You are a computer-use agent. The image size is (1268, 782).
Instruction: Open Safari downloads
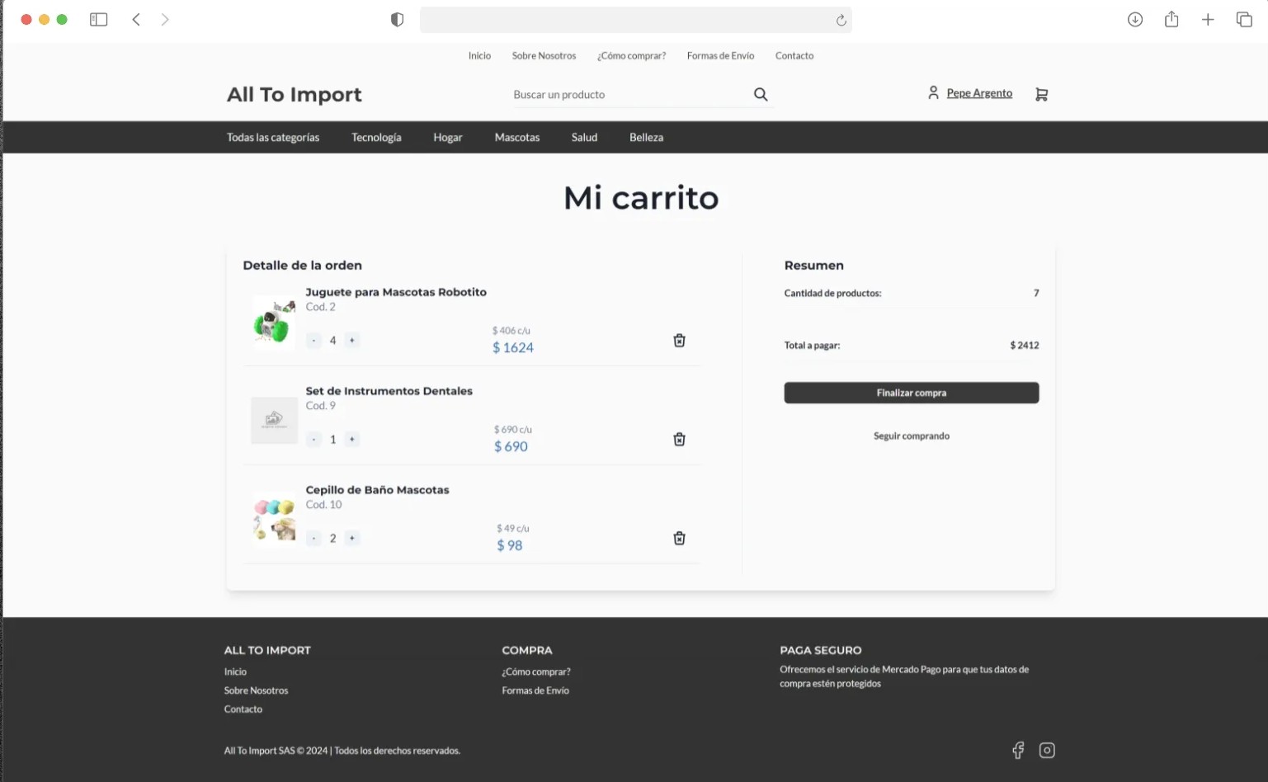click(1135, 20)
